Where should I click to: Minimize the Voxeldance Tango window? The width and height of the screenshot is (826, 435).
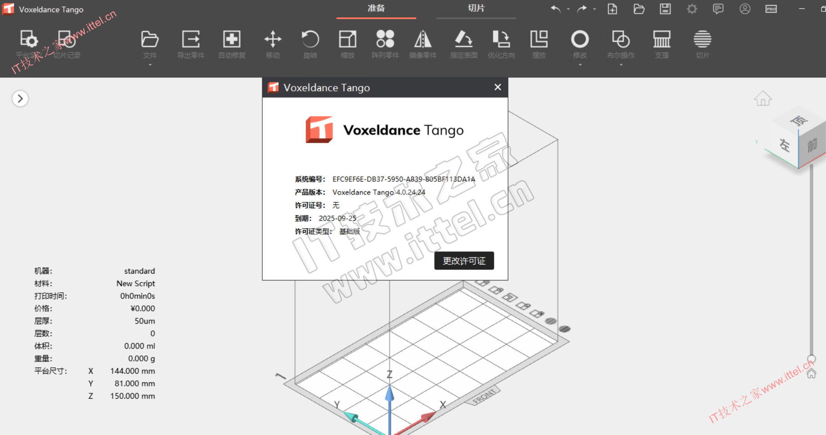click(802, 9)
